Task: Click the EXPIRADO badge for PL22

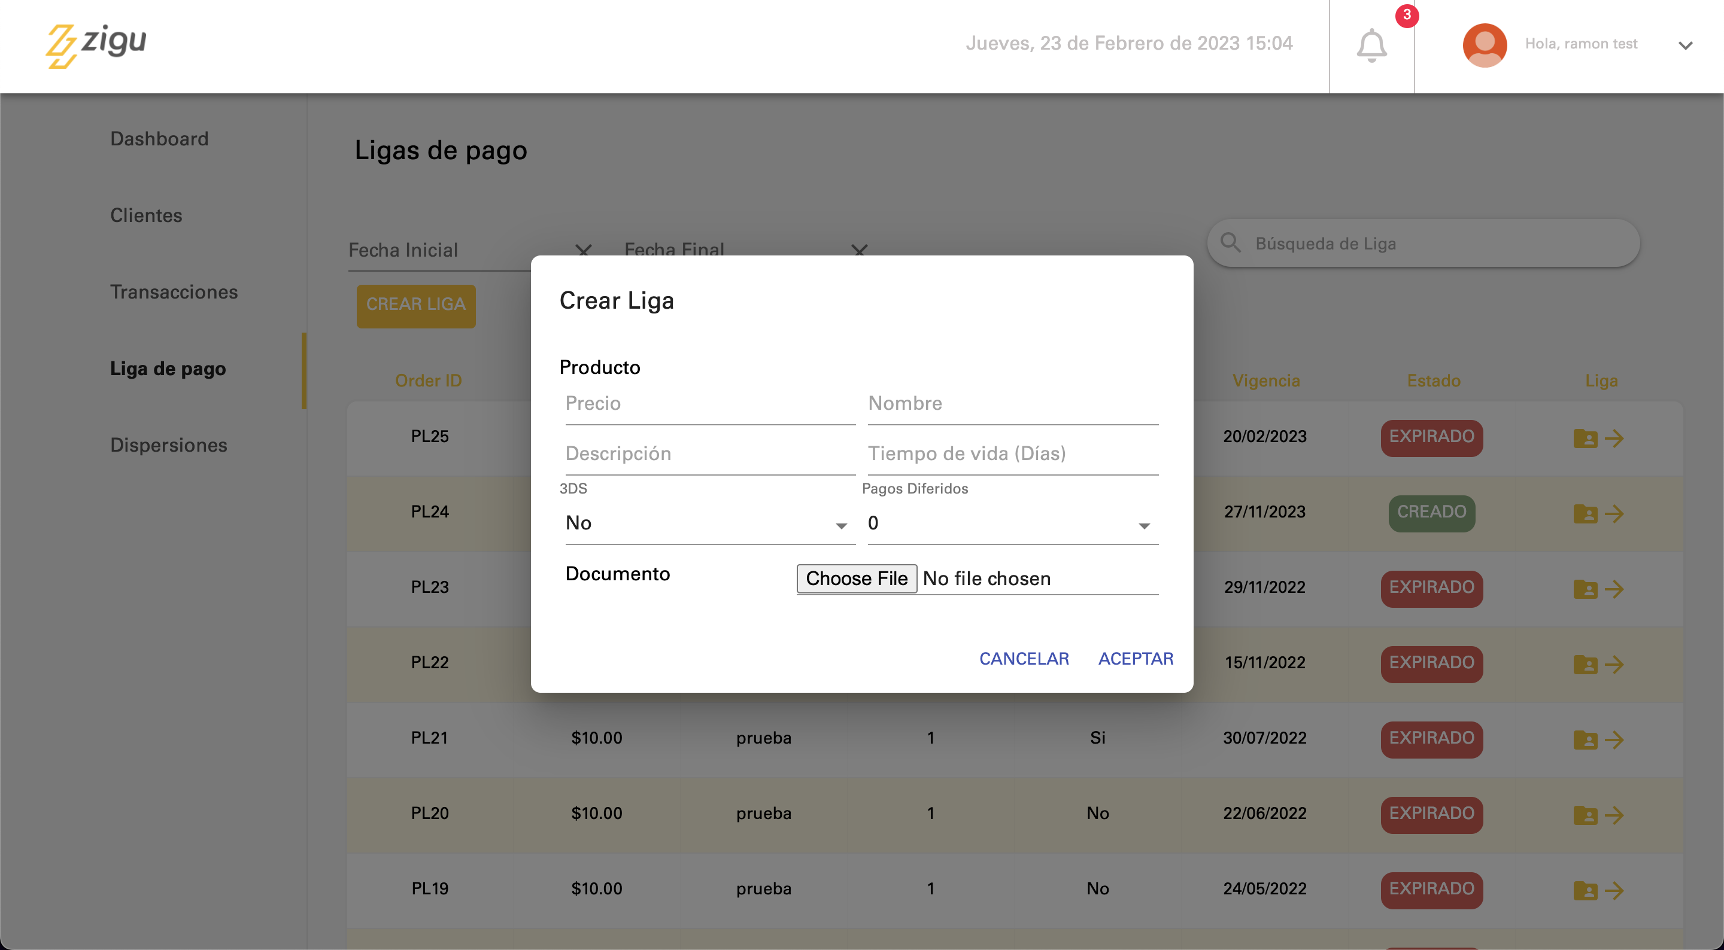Action: (x=1431, y=663)
